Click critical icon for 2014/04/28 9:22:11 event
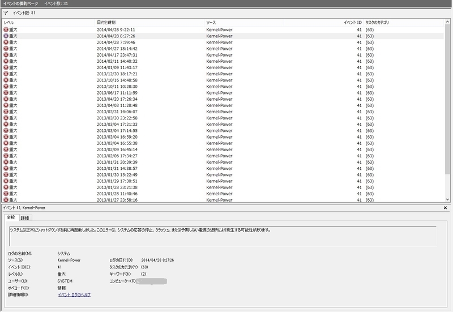The width and height of the screenshot is (453, 312). tap(6, 29)
